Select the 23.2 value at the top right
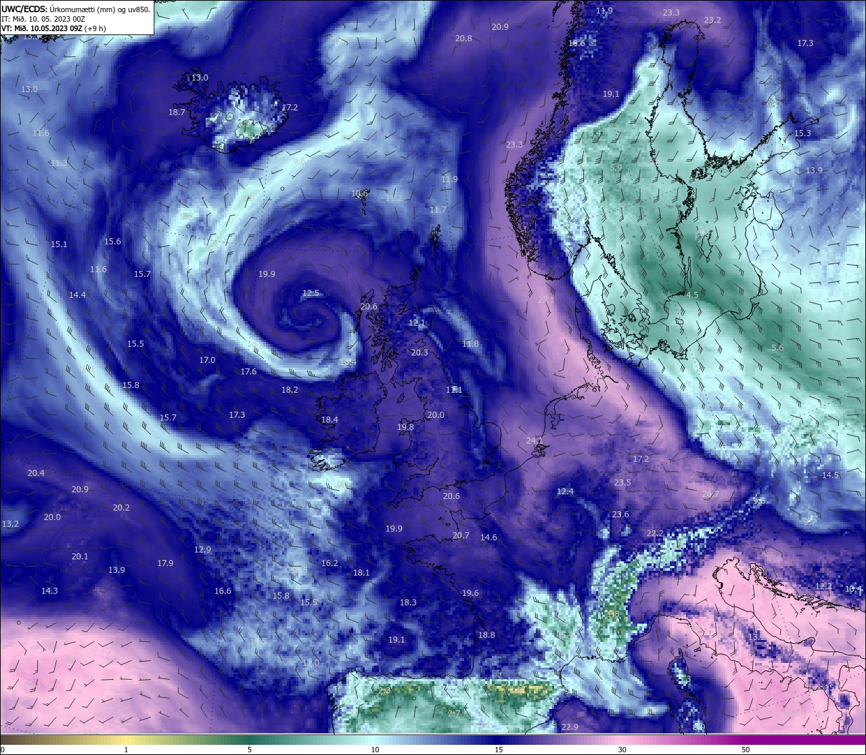Viewport: 866px width, 755px height. click(x=712, y=20)
